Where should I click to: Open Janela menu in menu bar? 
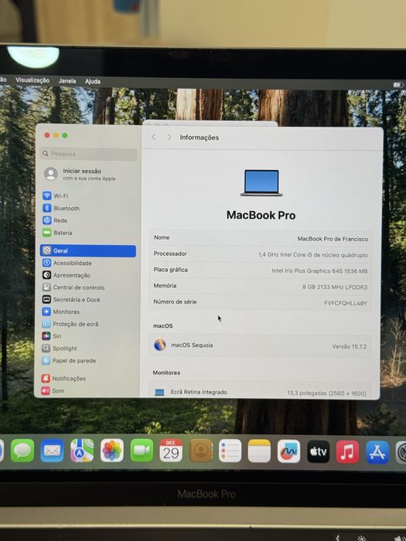[x=67, y=80]
